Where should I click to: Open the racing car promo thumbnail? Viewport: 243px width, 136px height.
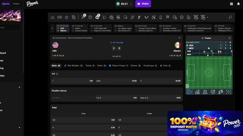click(x=10, y=16)
